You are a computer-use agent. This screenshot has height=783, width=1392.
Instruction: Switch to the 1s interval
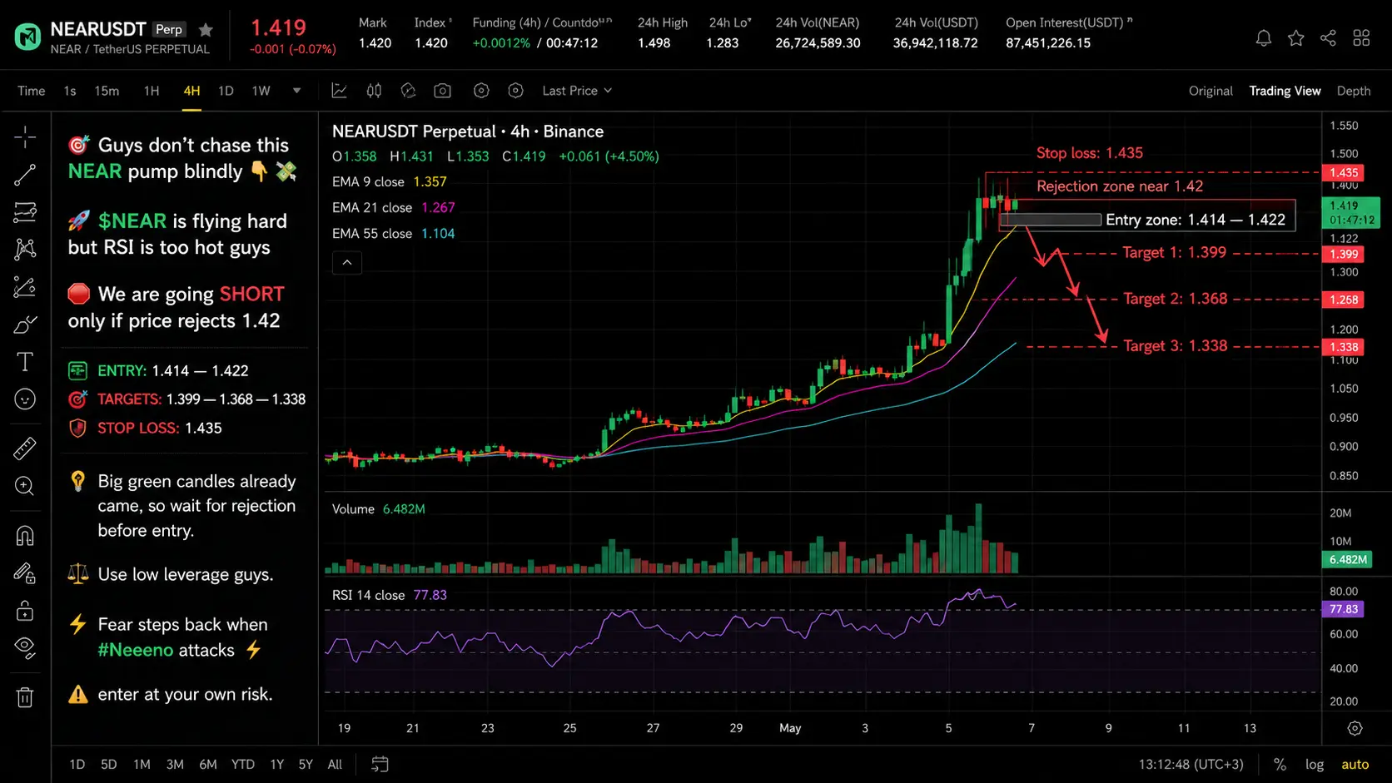70,91
